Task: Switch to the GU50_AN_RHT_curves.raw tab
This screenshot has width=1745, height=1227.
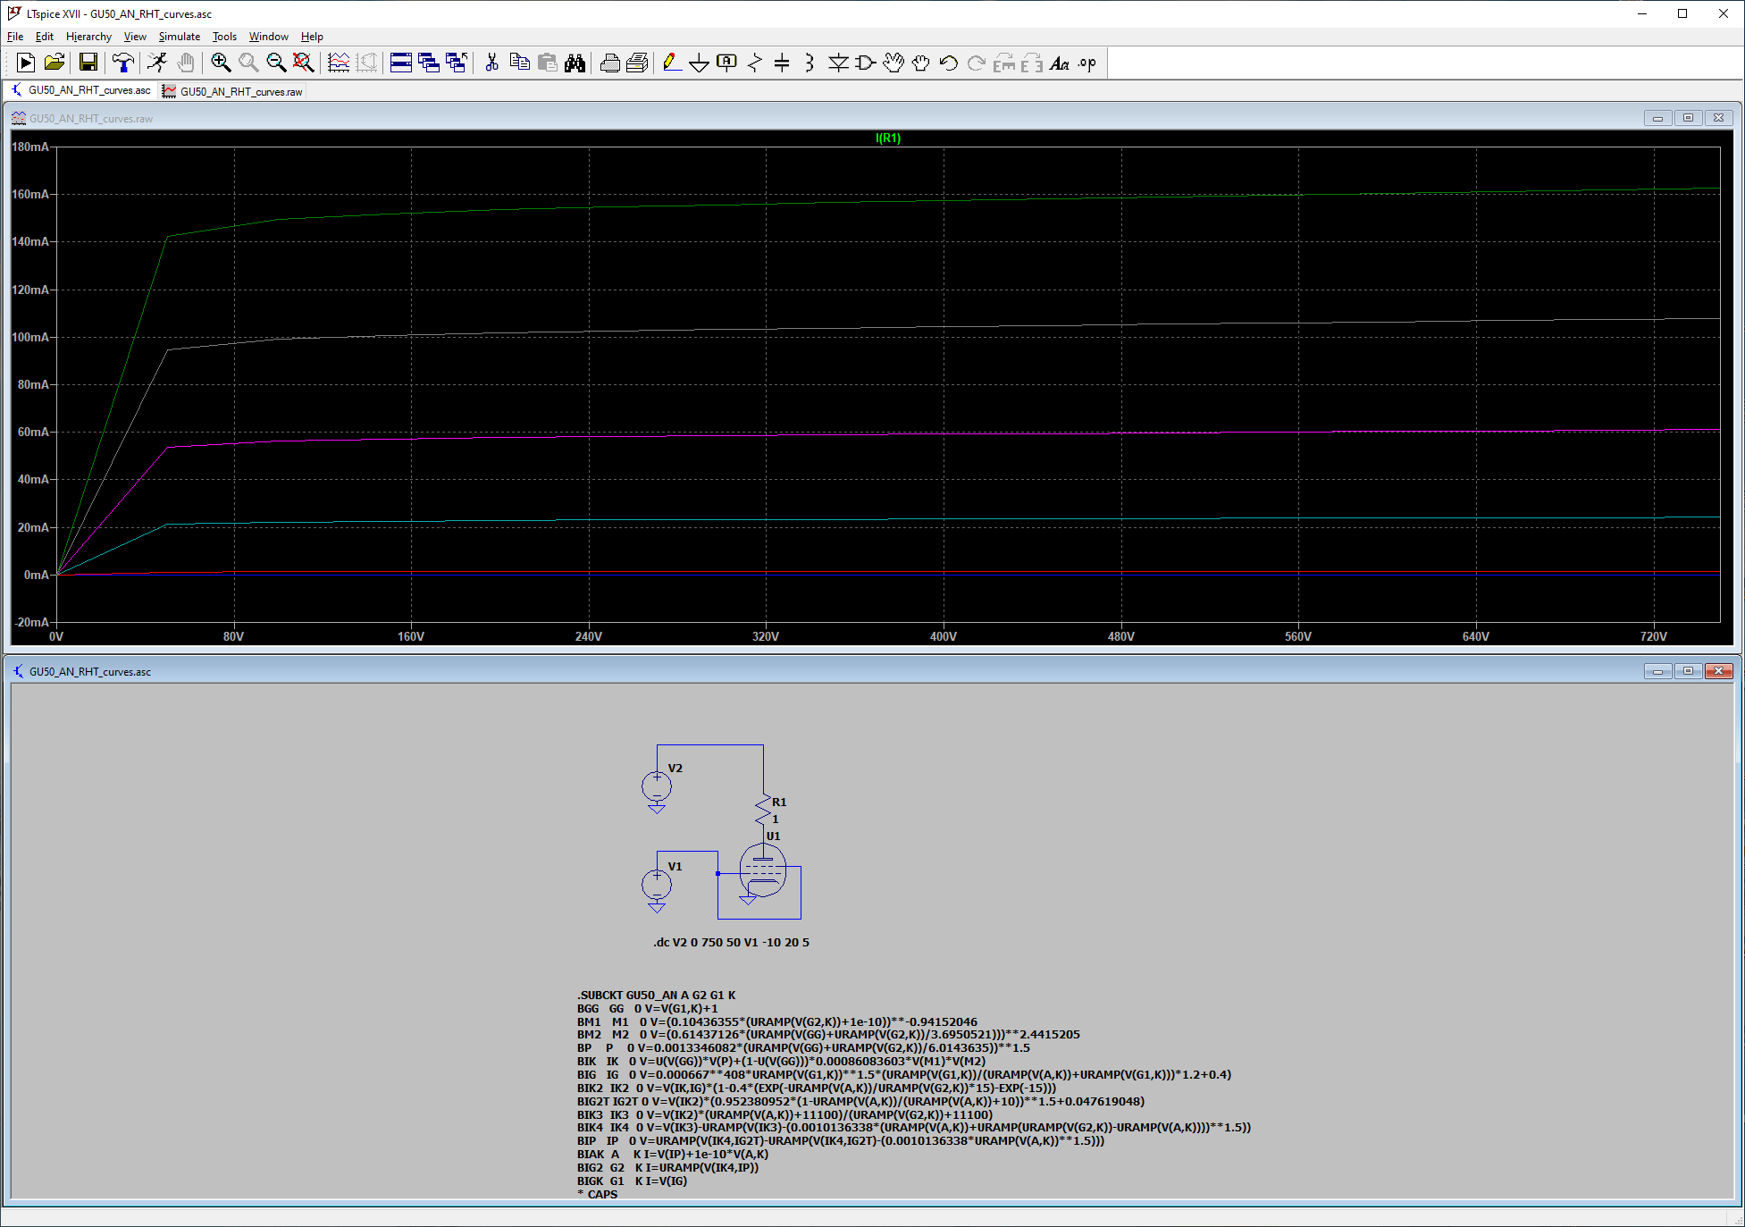Action: point(232,91)
